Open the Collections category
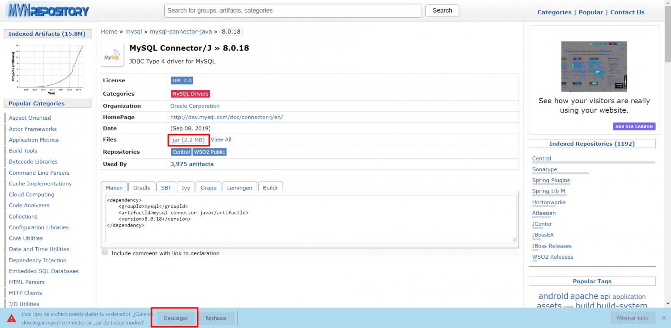Screen dimensions: 671x328 click(23, 217)
